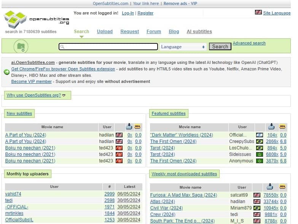Click the OpenSubtitles.org cube logo
298x224 pixels.
click(15, 19)
